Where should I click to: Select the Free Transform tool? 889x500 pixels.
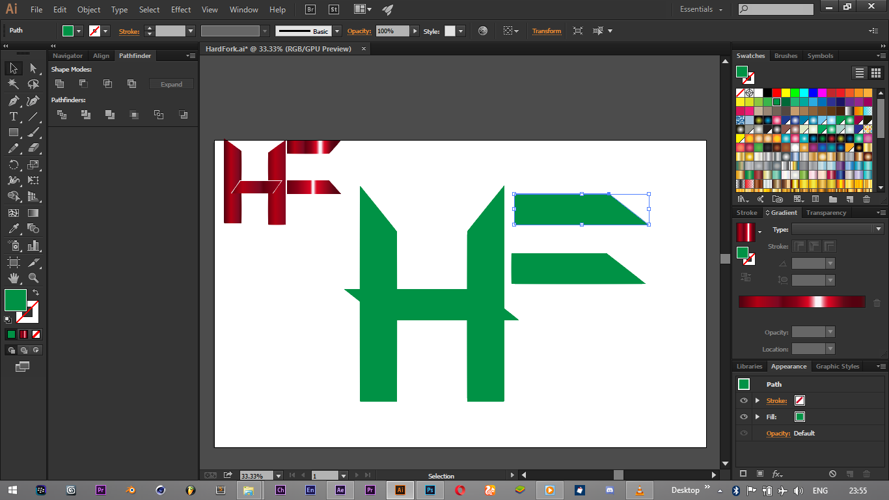coord(33,180)
